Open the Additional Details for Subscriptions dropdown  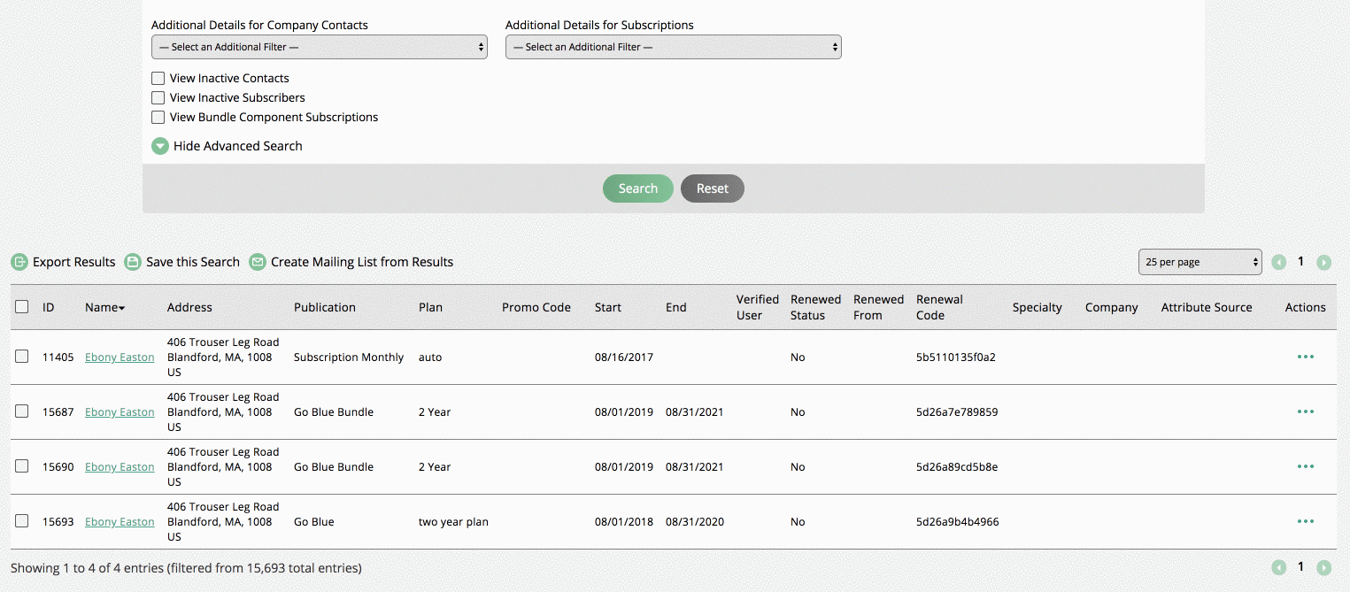tap(672, 46)
